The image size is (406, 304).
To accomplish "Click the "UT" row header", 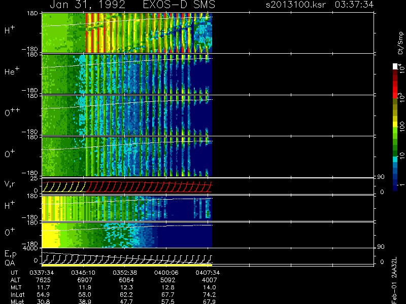I will (x=15, y=273).
